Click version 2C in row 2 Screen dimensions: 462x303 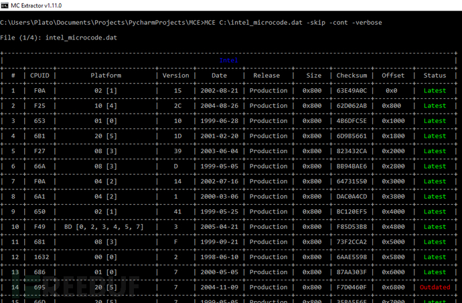pyautogui.click(x=177, y=106)
